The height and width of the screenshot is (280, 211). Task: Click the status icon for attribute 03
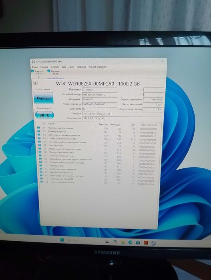38,131
